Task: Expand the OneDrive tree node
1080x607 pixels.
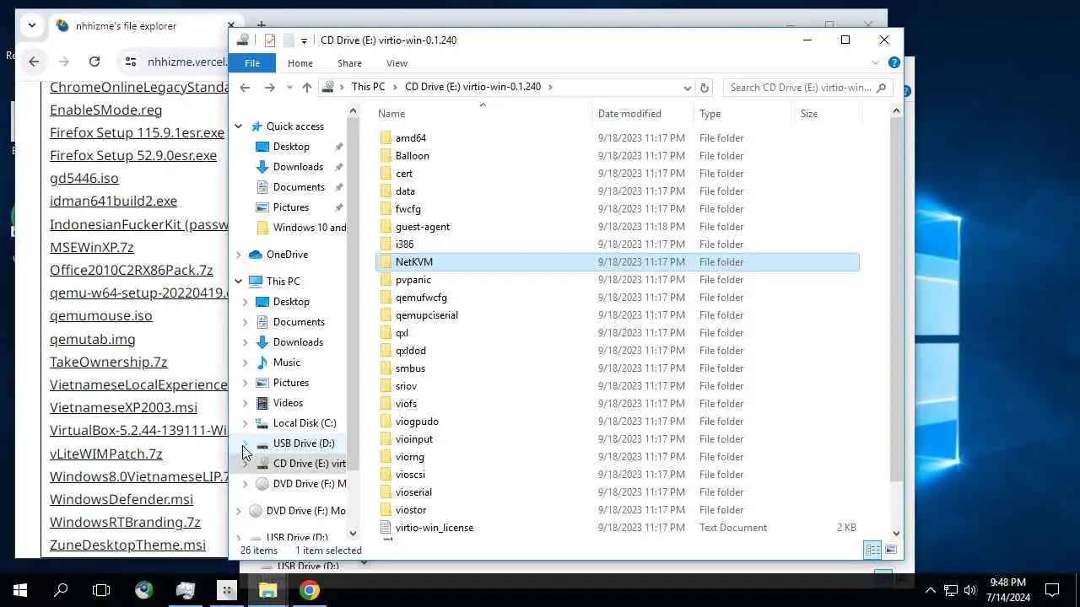Action: point(239,255)
